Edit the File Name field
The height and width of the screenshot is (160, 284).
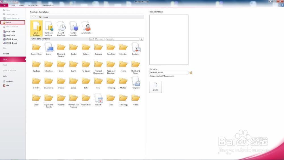click(169, 72)
